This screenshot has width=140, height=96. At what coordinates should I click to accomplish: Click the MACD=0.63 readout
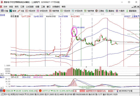38,77
